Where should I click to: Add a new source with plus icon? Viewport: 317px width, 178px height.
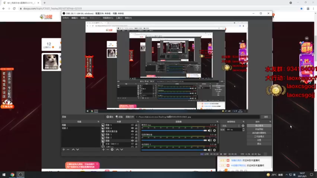click(x=103, y=150)
